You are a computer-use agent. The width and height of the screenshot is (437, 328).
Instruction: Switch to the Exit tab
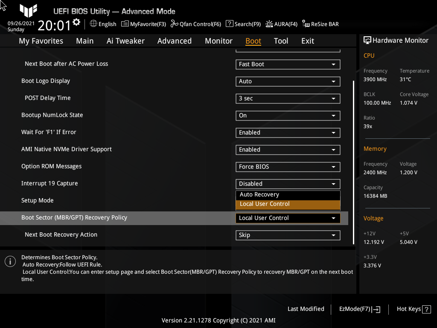coord(307,41)
